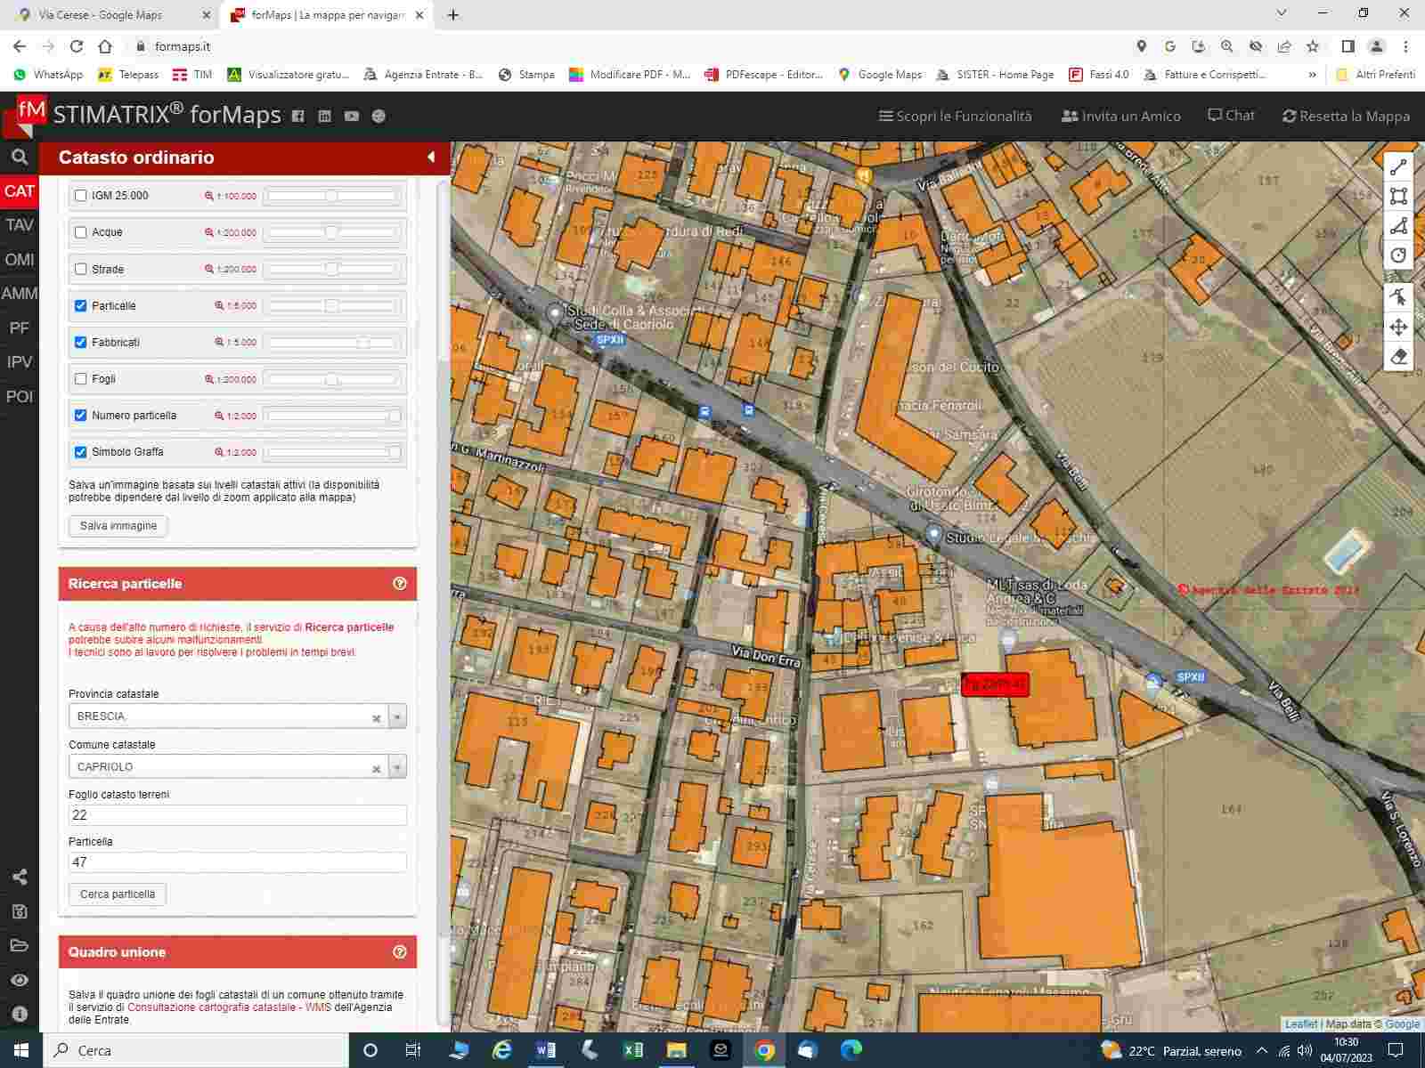Uncheck the Particelle layer checkbox
This screenshot has height=1068, width=1425.
81,306
